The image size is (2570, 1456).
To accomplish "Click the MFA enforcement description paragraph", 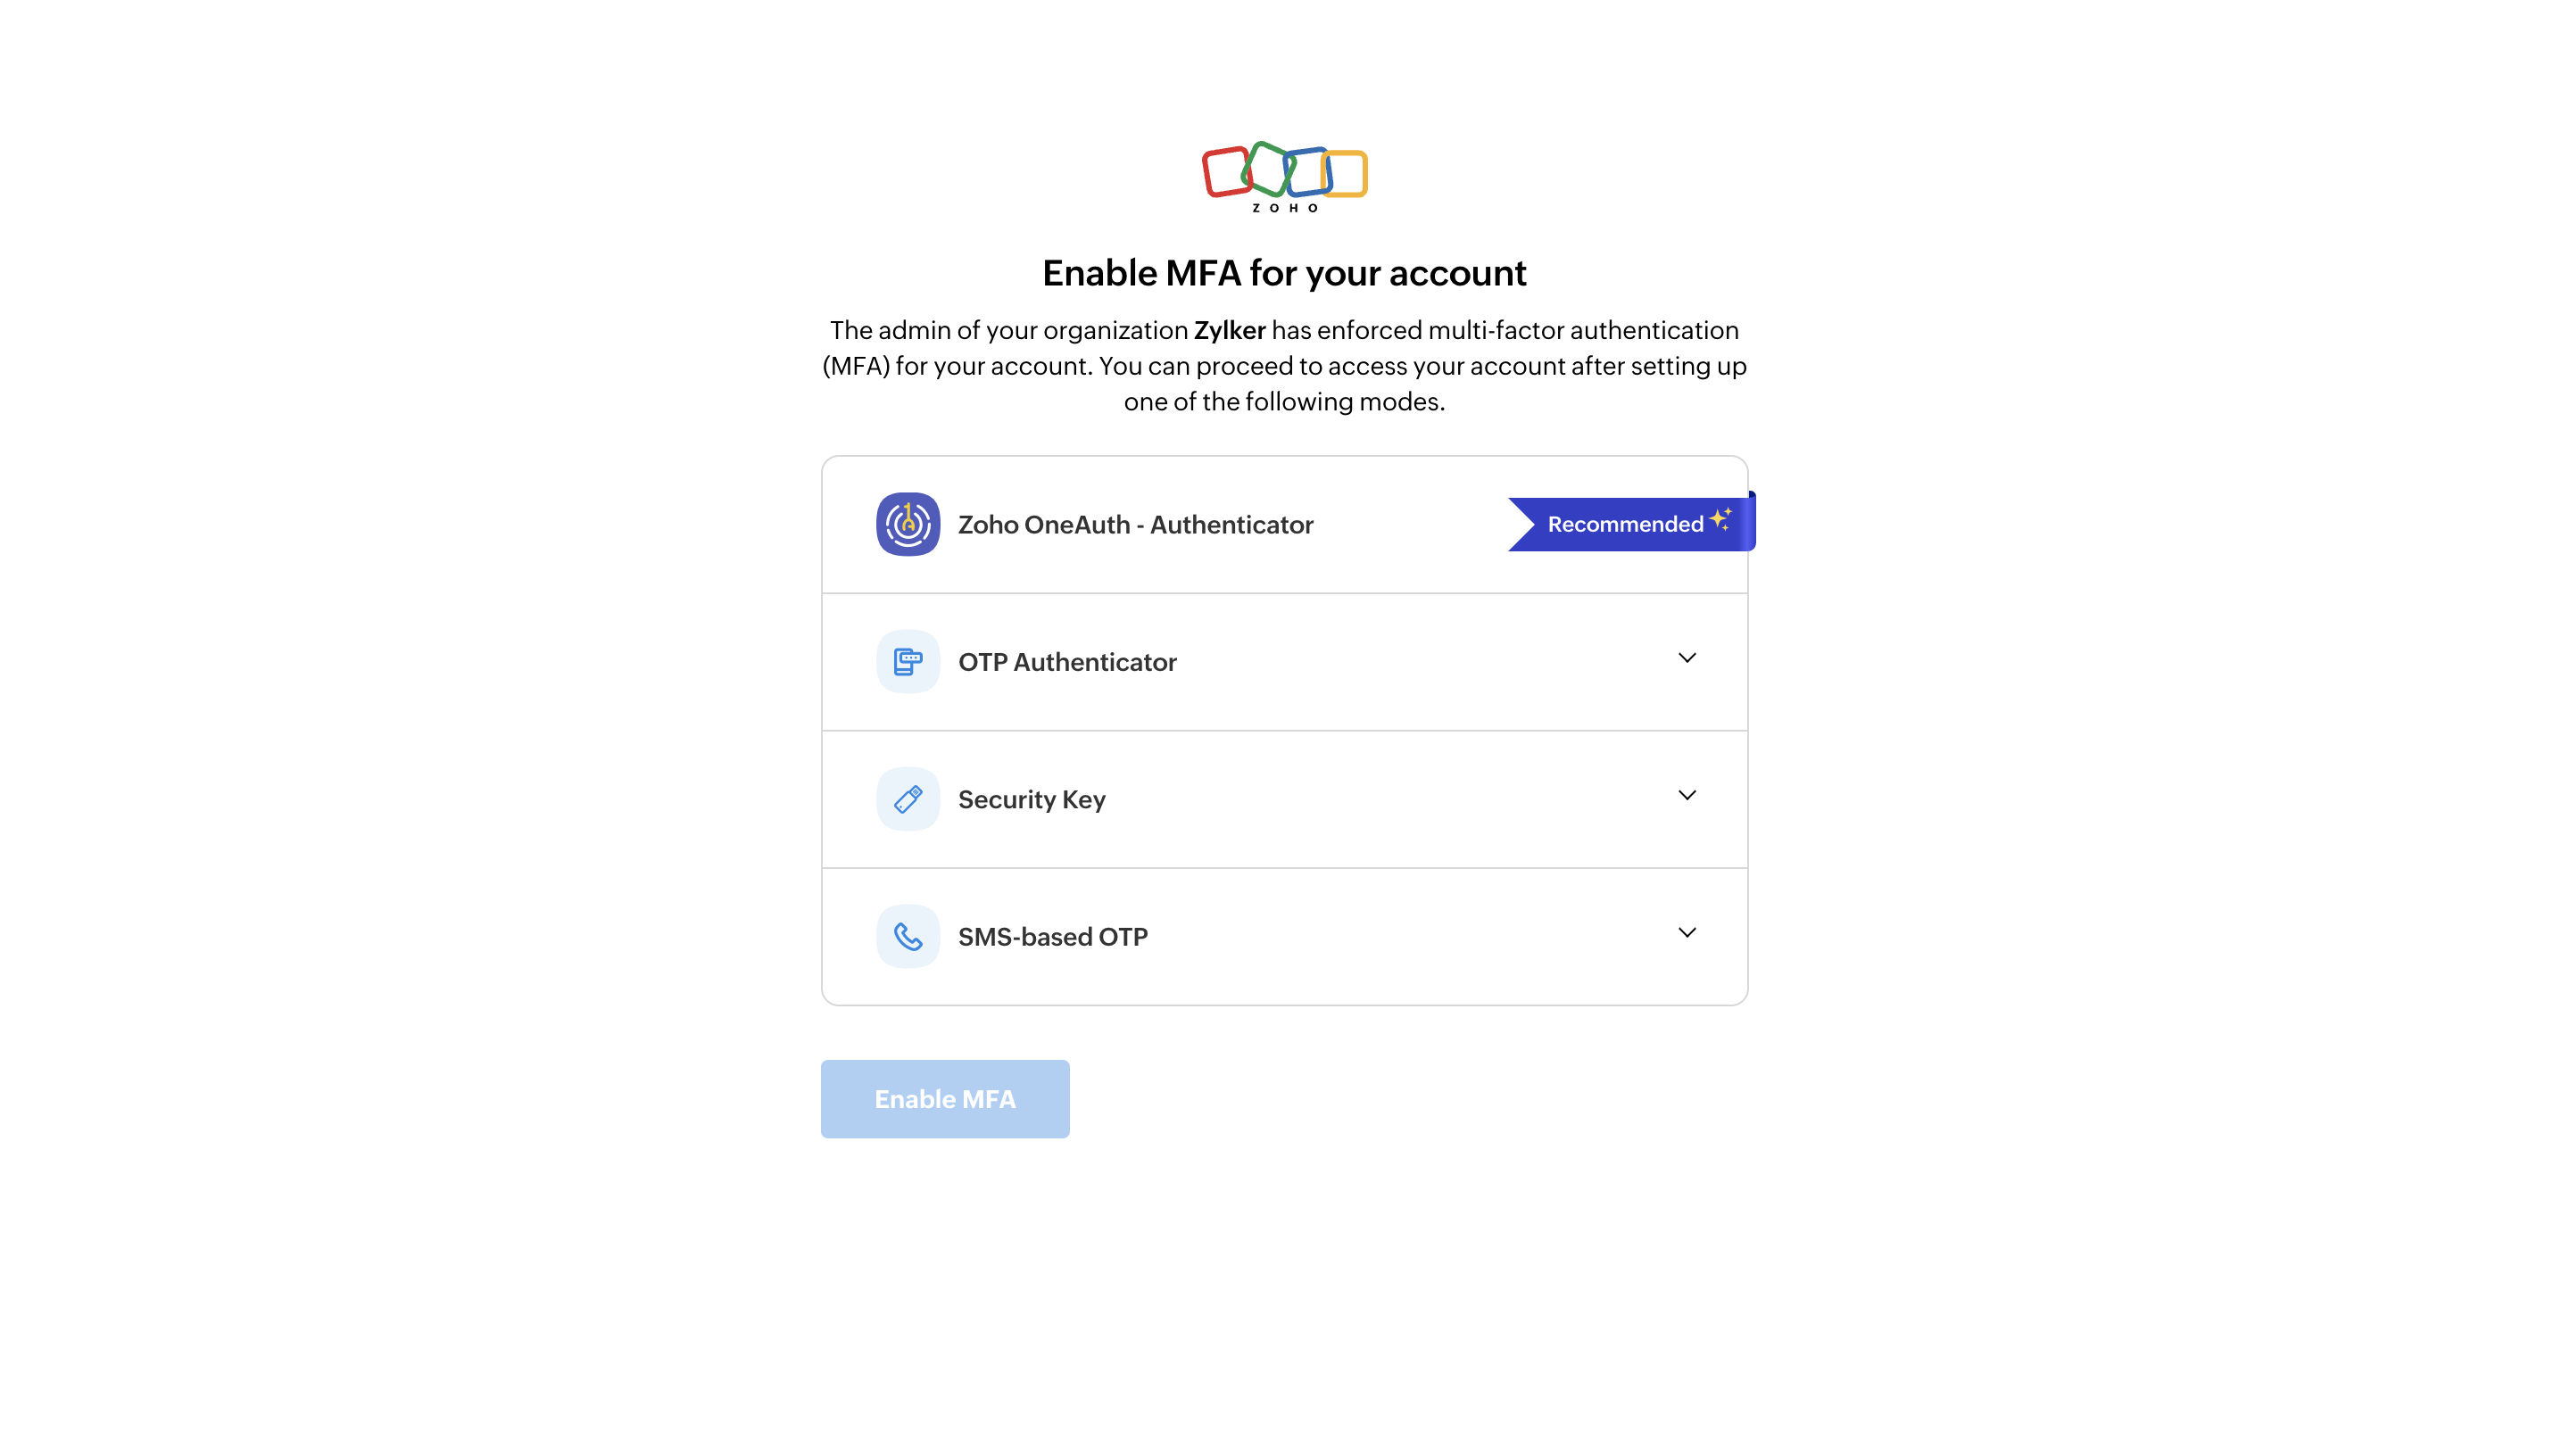I will [x=1284, y=366].
